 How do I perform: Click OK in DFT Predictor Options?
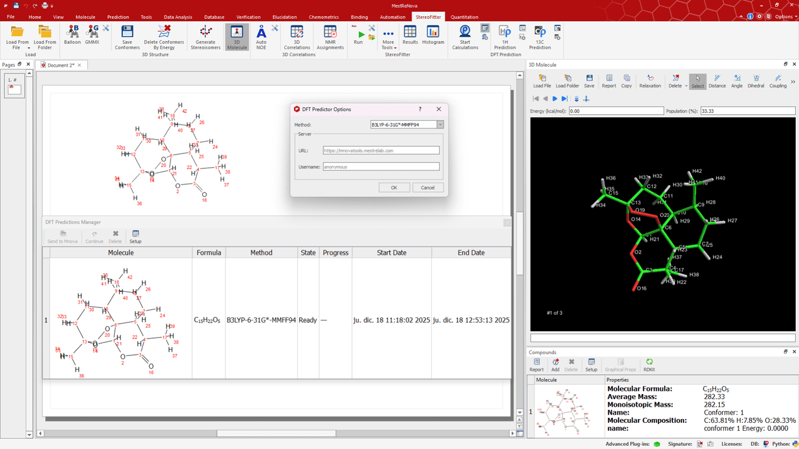(x=394, y=188)
